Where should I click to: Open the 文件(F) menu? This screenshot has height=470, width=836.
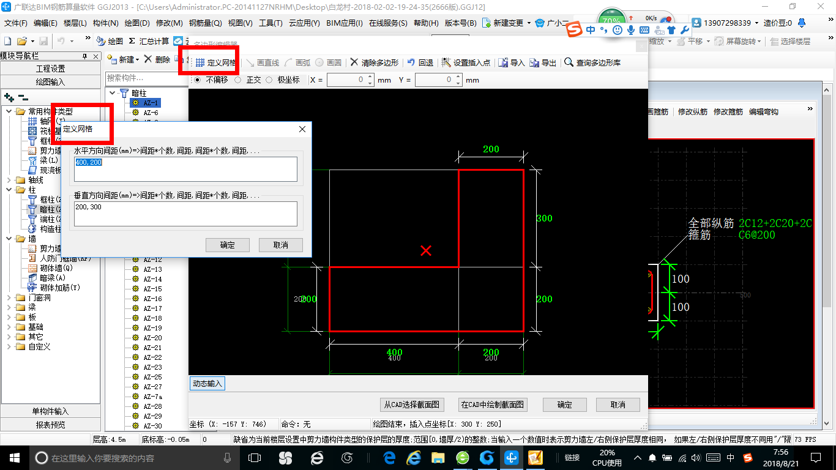16,23
